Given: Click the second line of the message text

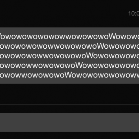Looking at the screenshot, I should point(69,46).
